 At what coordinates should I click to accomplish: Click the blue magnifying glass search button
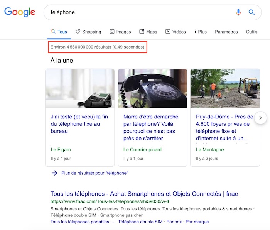click(x=251, y=12)
